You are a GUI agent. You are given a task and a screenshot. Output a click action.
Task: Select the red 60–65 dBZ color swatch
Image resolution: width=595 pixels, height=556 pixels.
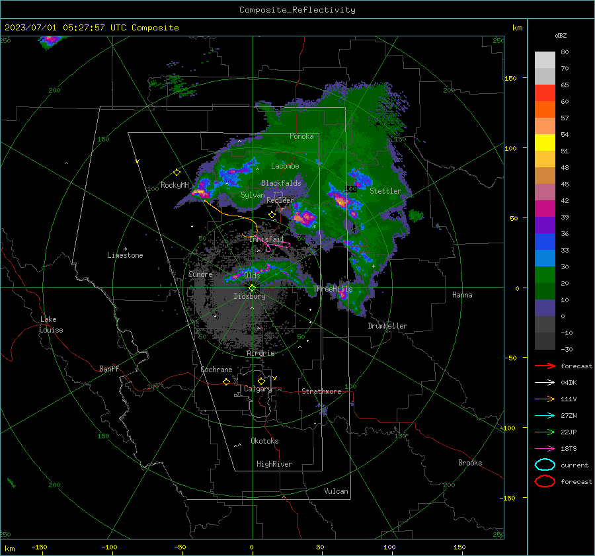tap(545, 93)
